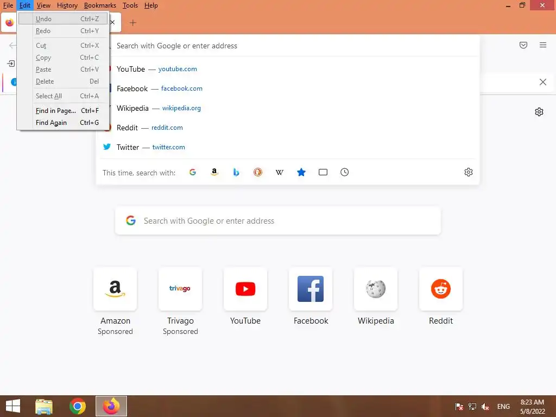Open the Help menu
Image resolution: width=556 pixels, height=417 pixels.
point(151,5)
